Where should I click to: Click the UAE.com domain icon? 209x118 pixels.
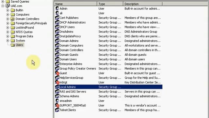[x=8, y=6]
